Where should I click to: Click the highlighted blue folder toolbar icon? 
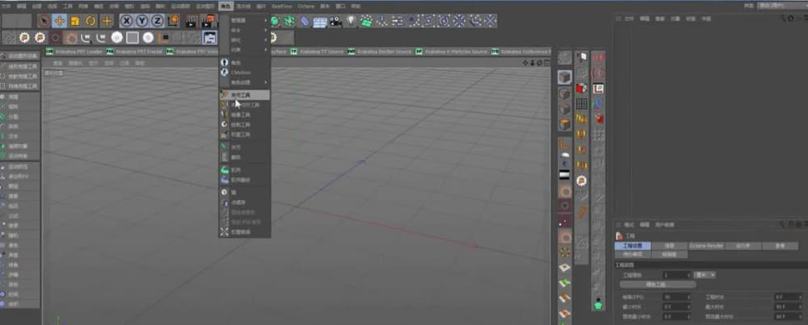[210, 38]
